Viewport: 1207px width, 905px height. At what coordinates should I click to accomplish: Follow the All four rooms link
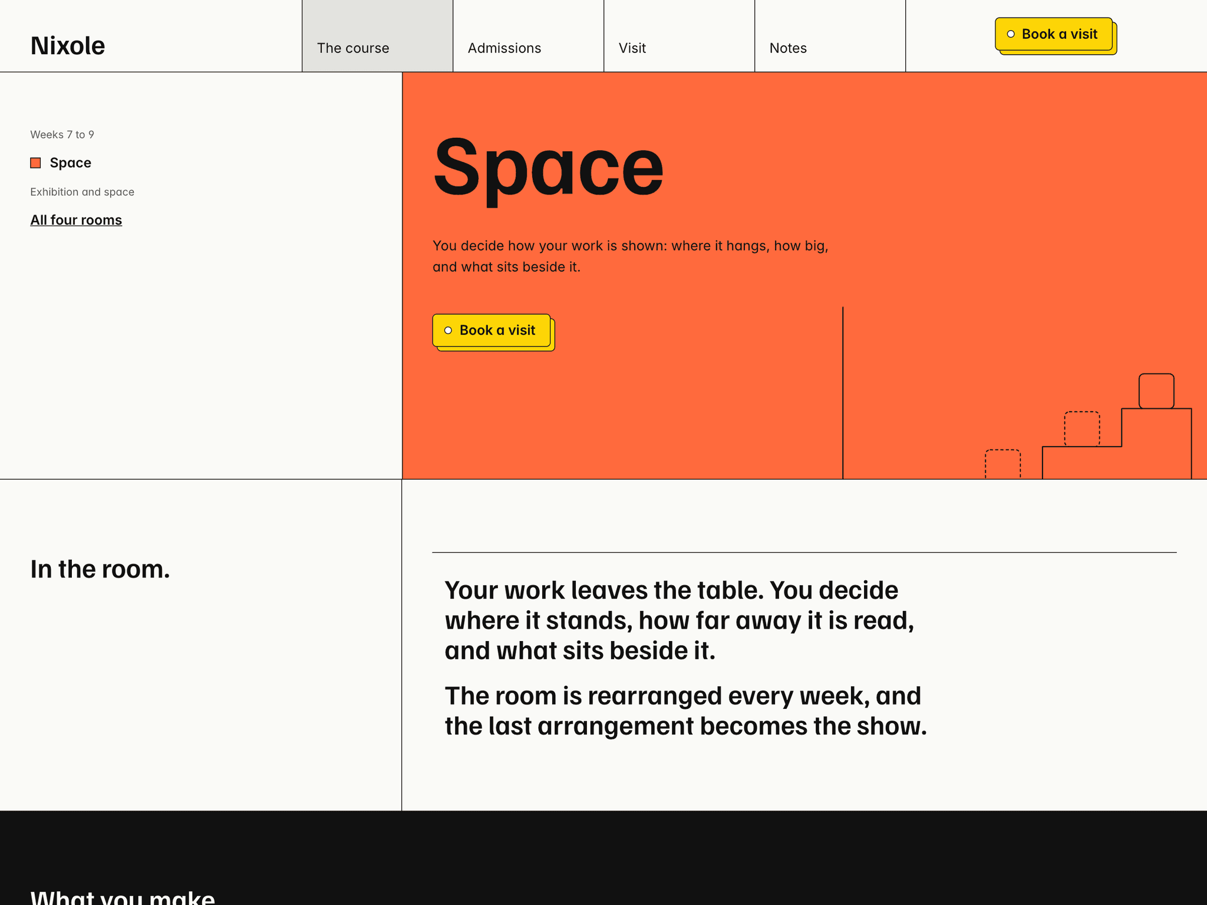click(x=76, y=220)
